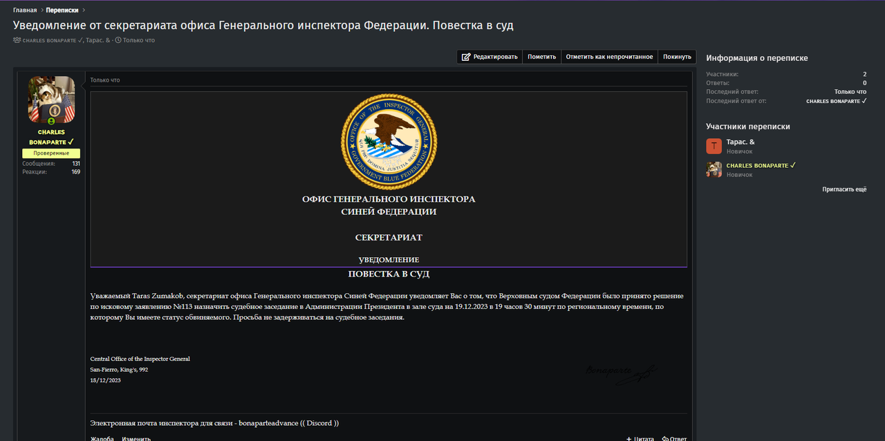885x441 pixels.
Task: Open Charles Bonaparte's avatar in post
Action: (52, 100)
